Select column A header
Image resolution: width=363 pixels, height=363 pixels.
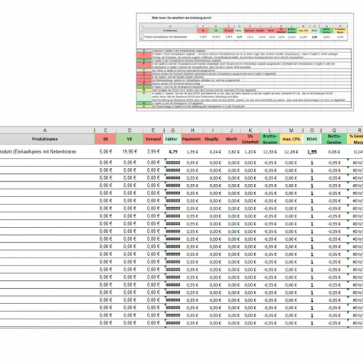tap(45, 130)
